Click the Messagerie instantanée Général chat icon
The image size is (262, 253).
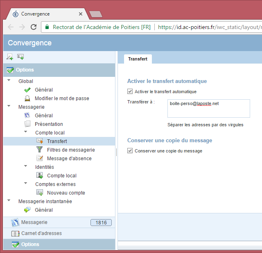click(x=27, y=210)
